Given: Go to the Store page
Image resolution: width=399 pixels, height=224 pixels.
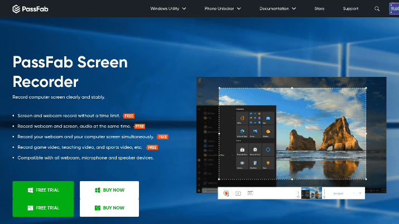Looking at the screenshot, I should [319, 8].
